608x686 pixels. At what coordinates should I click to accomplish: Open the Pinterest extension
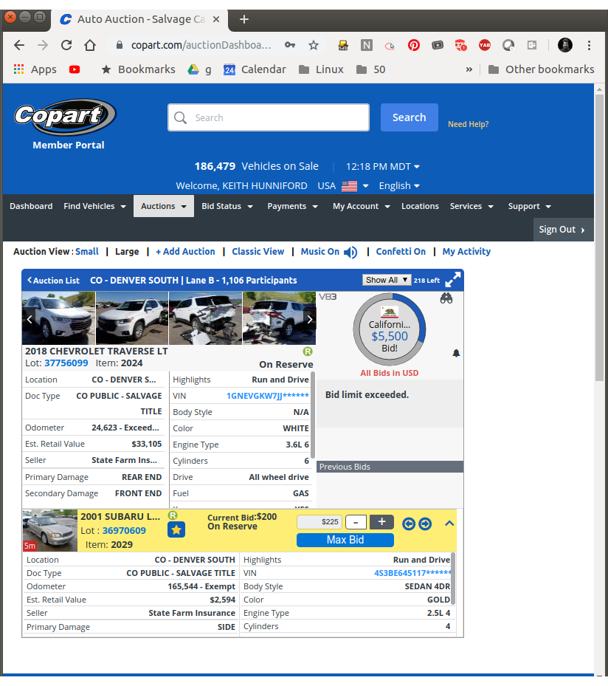tap(413, 45)
